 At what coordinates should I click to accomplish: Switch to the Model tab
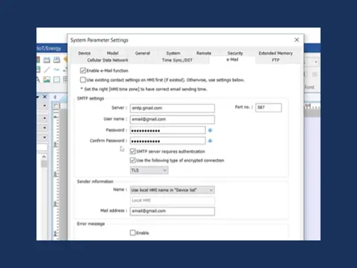click(x=112, y=53)
